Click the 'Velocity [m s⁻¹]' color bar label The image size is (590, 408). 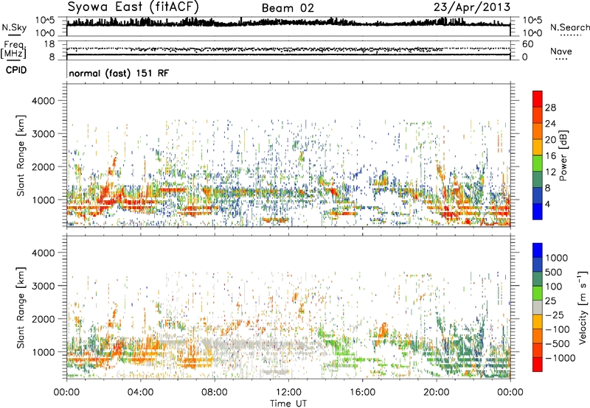click(583, 307)
